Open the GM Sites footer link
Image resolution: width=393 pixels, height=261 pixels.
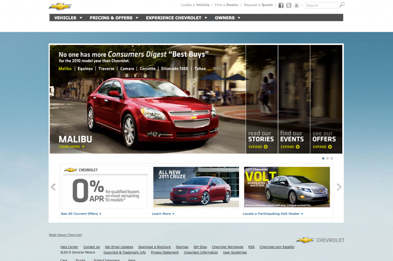[200, 247]
